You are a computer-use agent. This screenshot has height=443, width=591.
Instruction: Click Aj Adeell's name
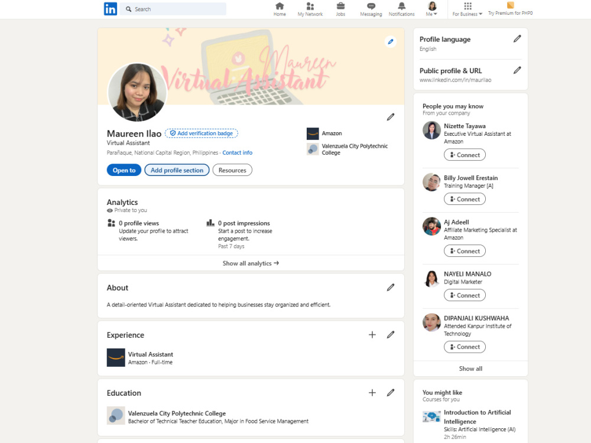[456, 222]
